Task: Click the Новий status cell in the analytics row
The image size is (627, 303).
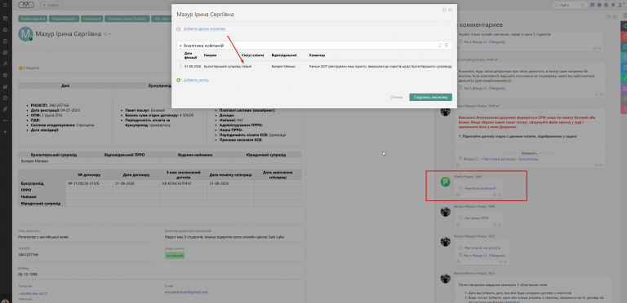Action: click(247, 66)
